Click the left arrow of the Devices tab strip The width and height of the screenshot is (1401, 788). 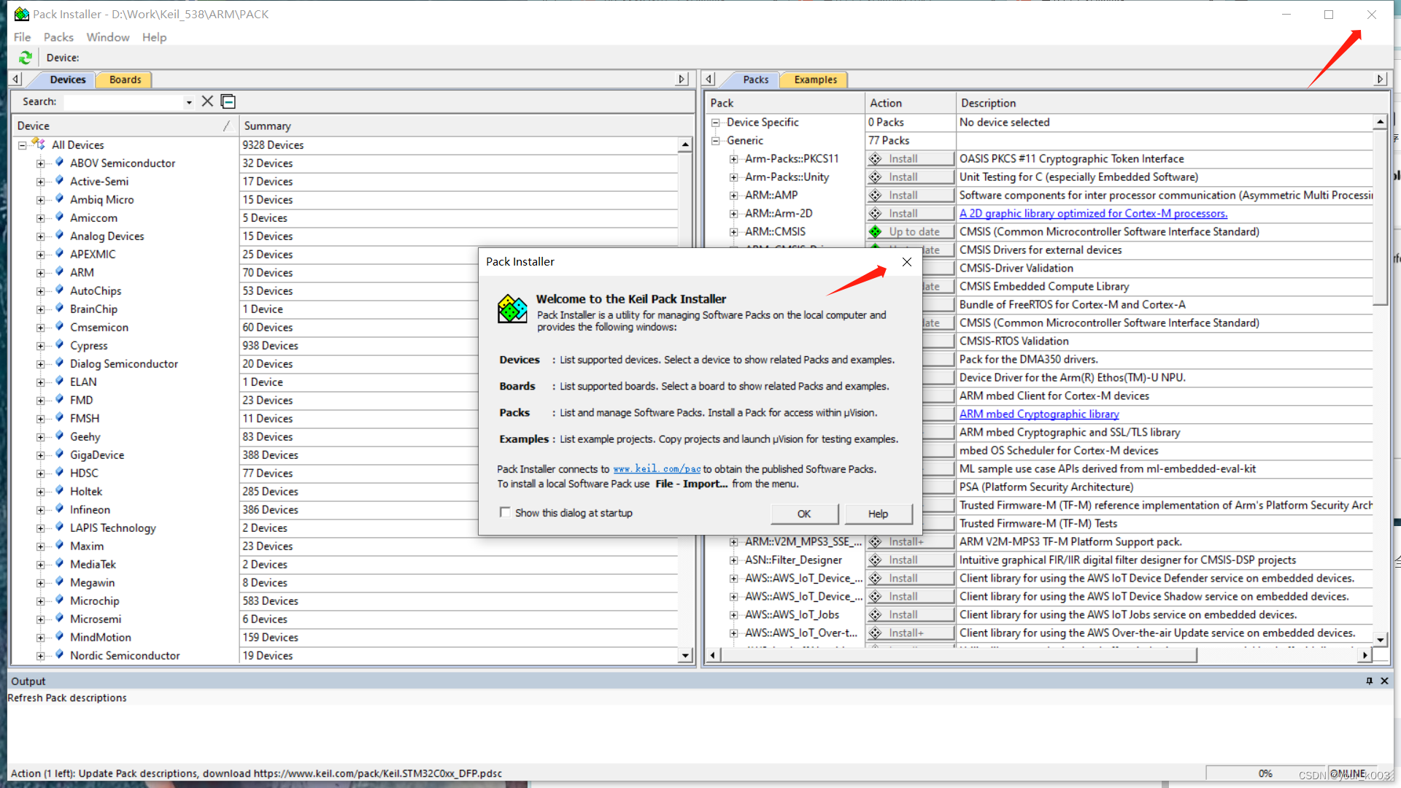(16, 79)
